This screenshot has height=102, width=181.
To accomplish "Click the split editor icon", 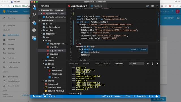I will tap(152, 6).
